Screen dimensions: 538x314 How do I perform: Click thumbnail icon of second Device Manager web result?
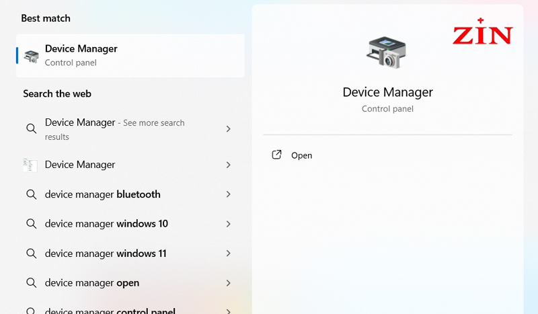click(x=30, y=165)
